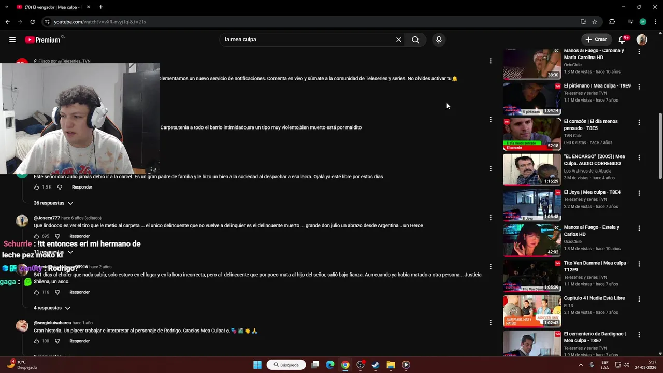Screen dimensions: 663x373
Task: Click the page vertical scrollbar
Action: [660, 145]
